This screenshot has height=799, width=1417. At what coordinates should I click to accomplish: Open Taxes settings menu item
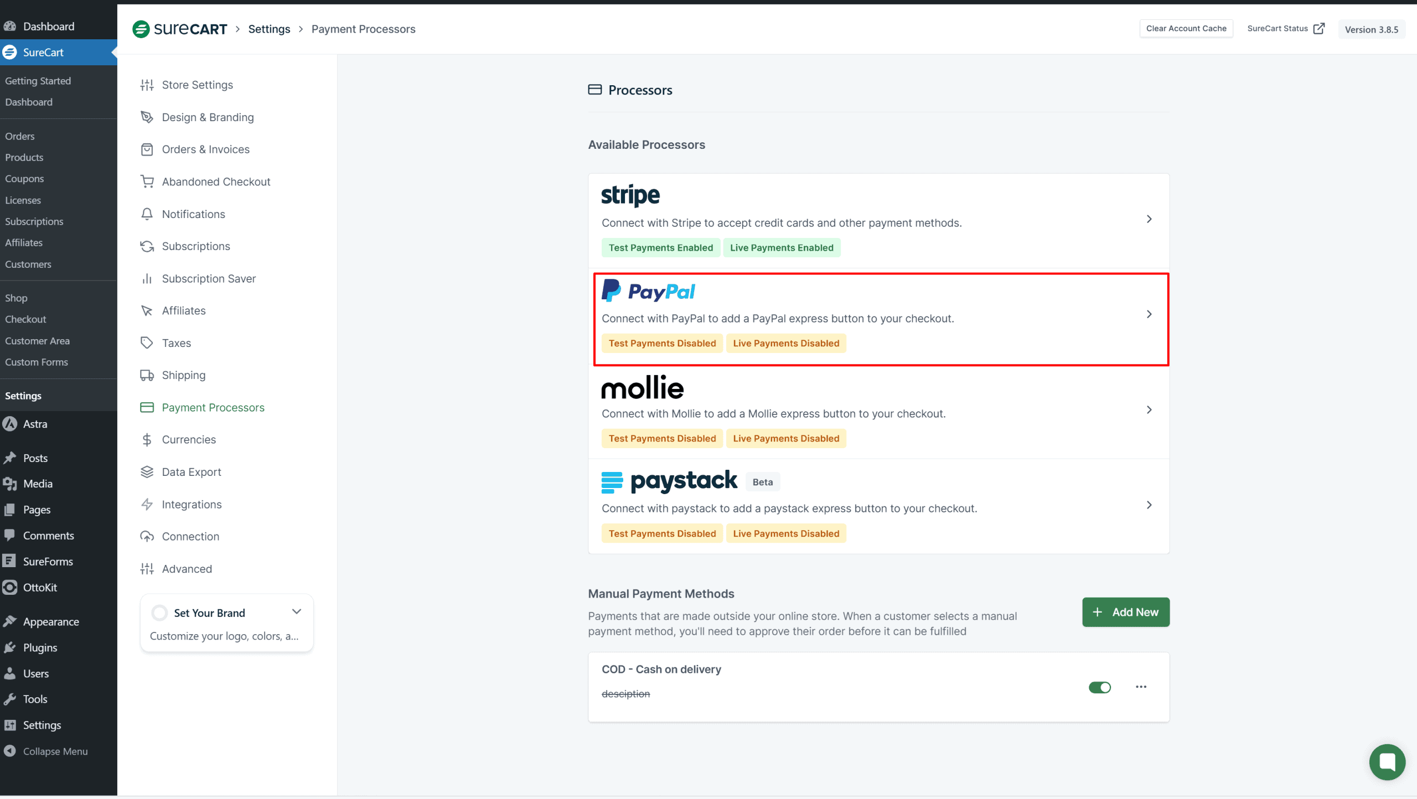(176, 343)
